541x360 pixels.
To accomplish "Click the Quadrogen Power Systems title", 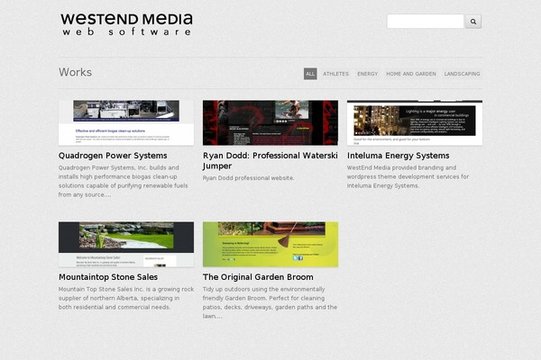I will pyautogui.click(x=113, y=156).
